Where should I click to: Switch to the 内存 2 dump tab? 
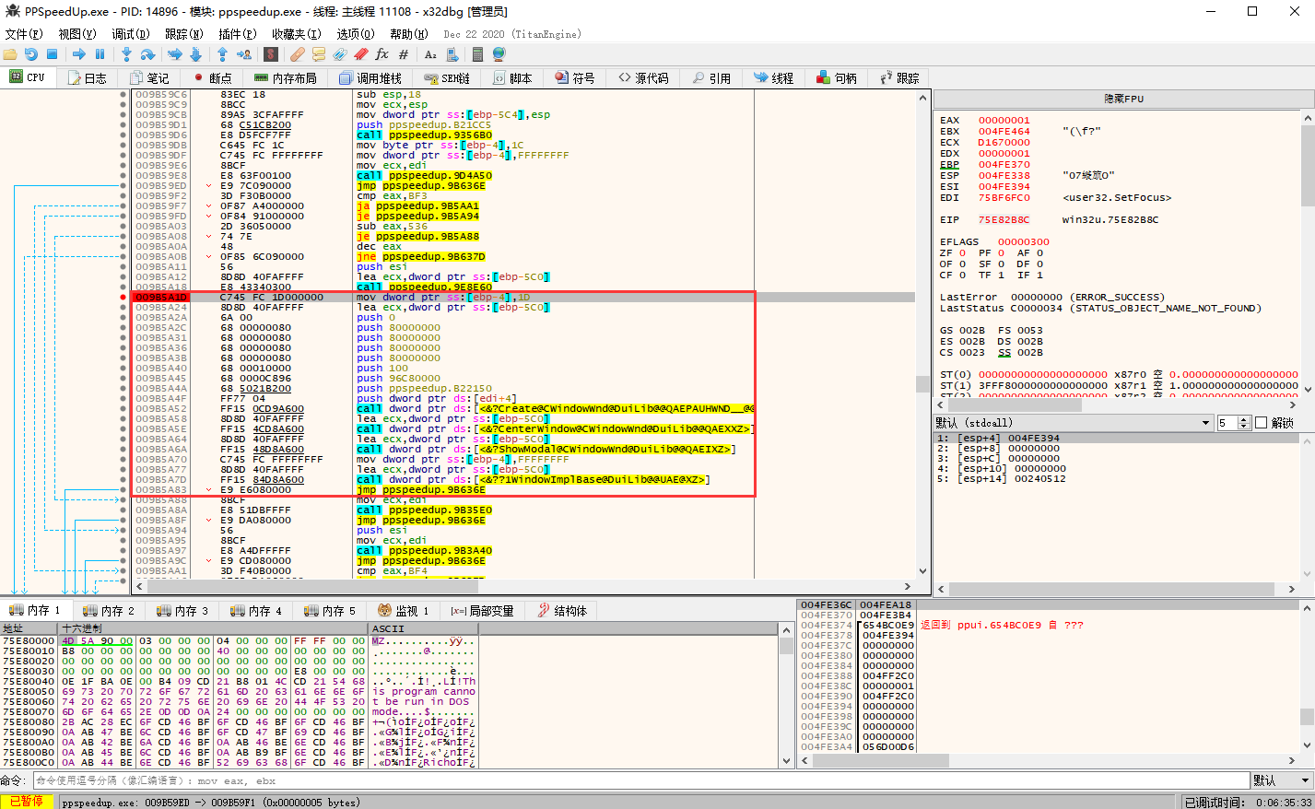109,611
